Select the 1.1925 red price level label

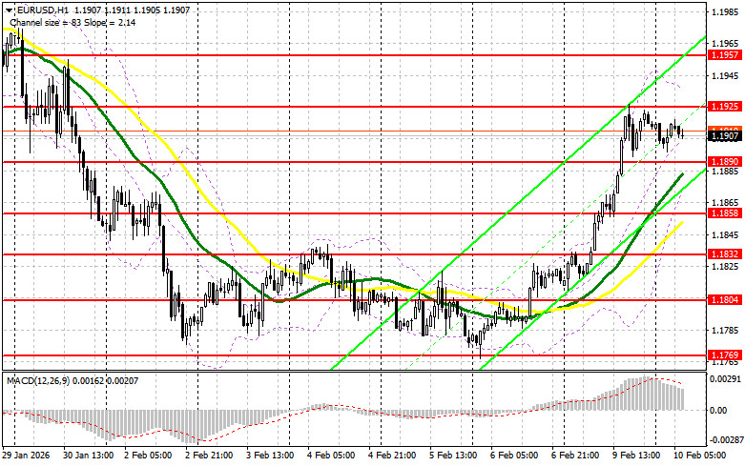[725, 107]
